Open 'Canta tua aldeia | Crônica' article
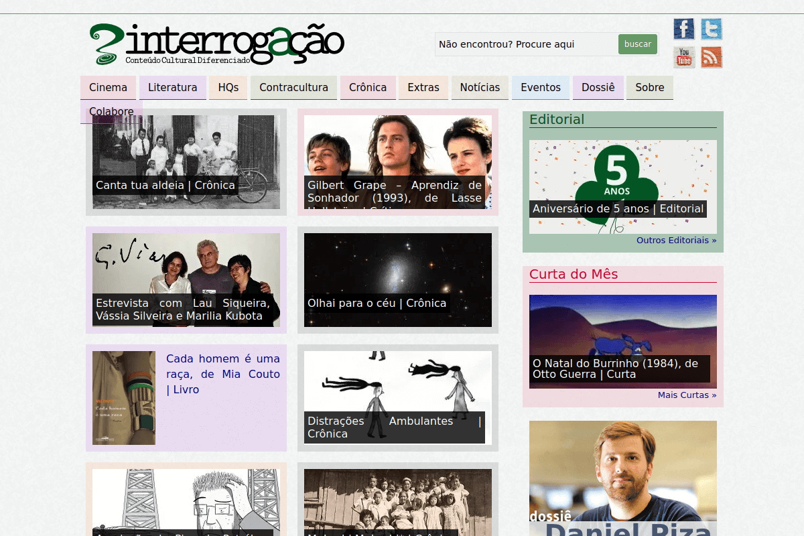The image size is (804, 536). point(165,186)
